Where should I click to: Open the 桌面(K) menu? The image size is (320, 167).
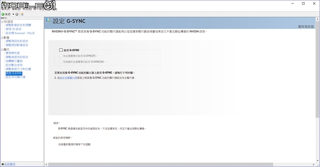tap(27, 9)
